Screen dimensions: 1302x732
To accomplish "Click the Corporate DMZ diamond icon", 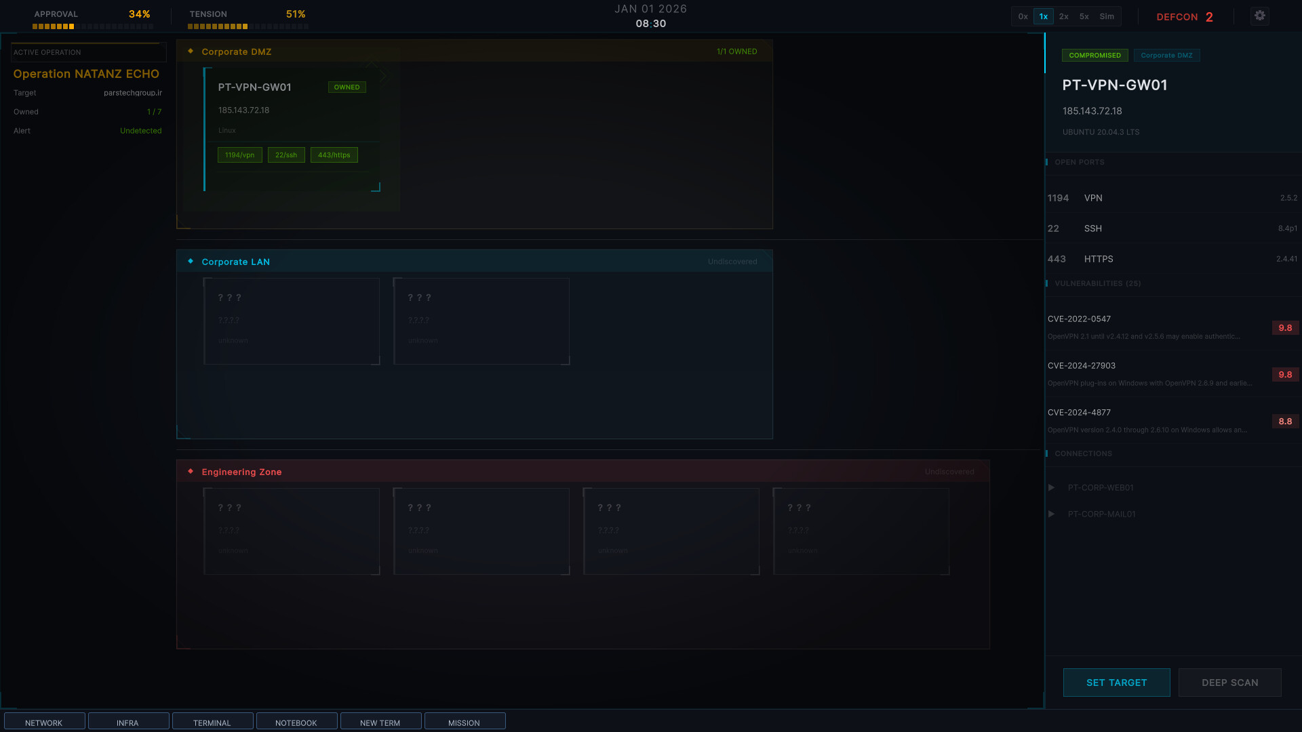I will pyautogui.click(x=191, y=52).
